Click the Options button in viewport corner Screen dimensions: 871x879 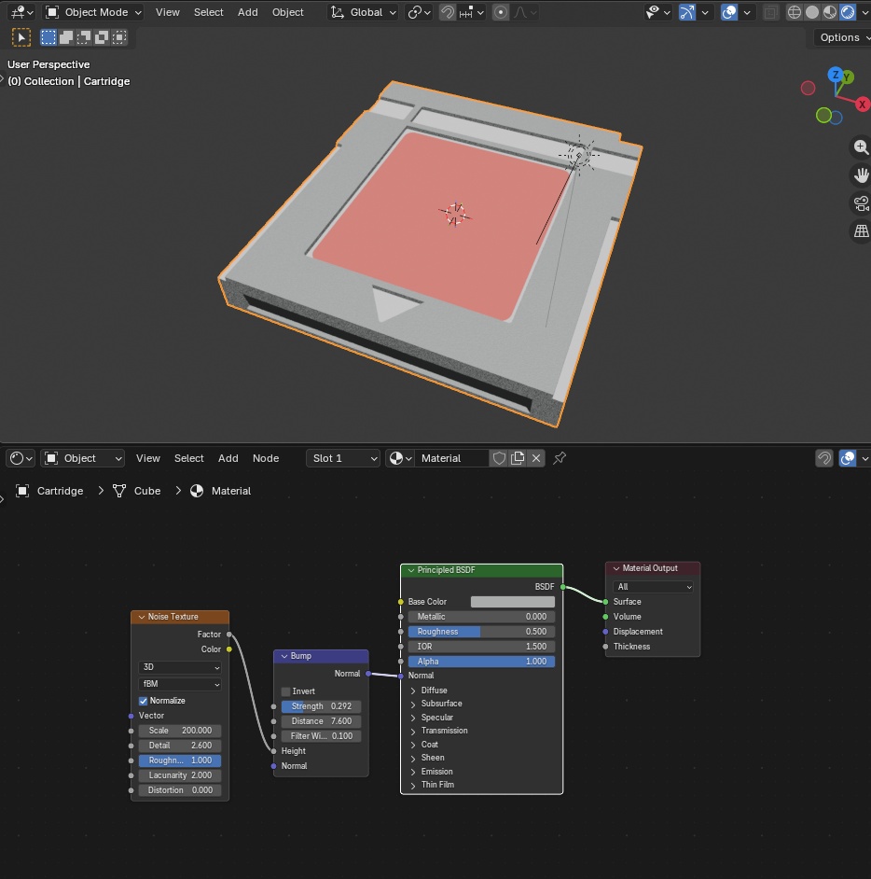coord(838,37)
